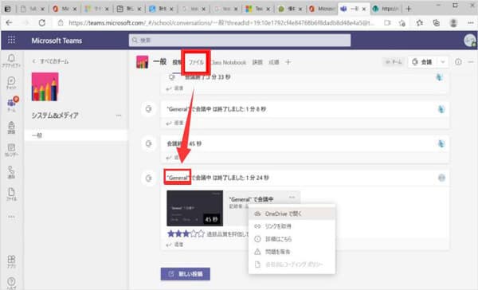
Task: Click the システム&メディア team name
Action: [x=55, y=116]
